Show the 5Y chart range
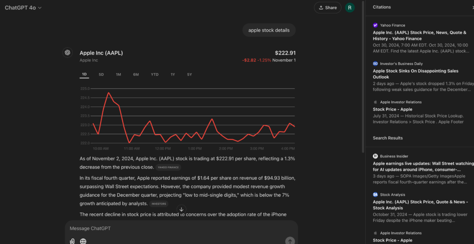 tap(189, 75)
